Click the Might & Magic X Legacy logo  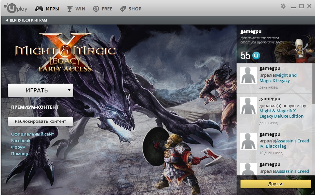tap(65, 52)
